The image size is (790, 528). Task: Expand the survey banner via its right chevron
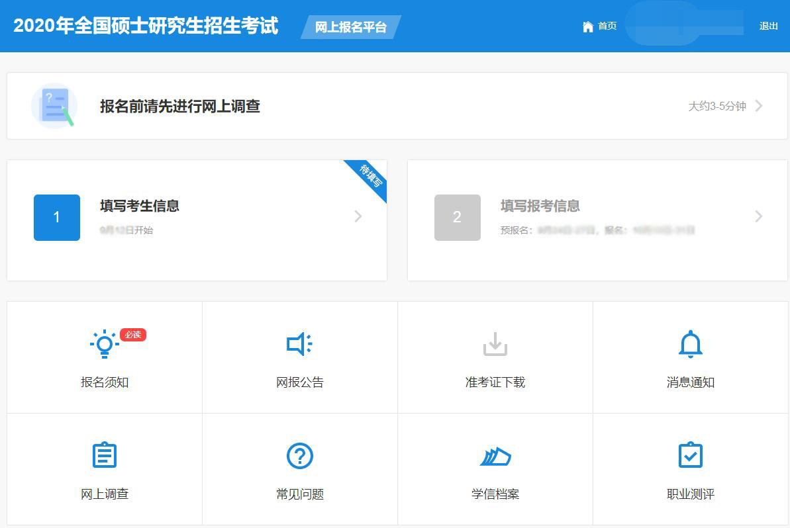point(759,106)
